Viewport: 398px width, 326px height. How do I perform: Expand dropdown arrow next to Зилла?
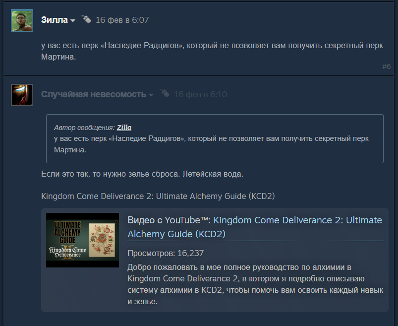pyautogui.click(x=73, y=20)
